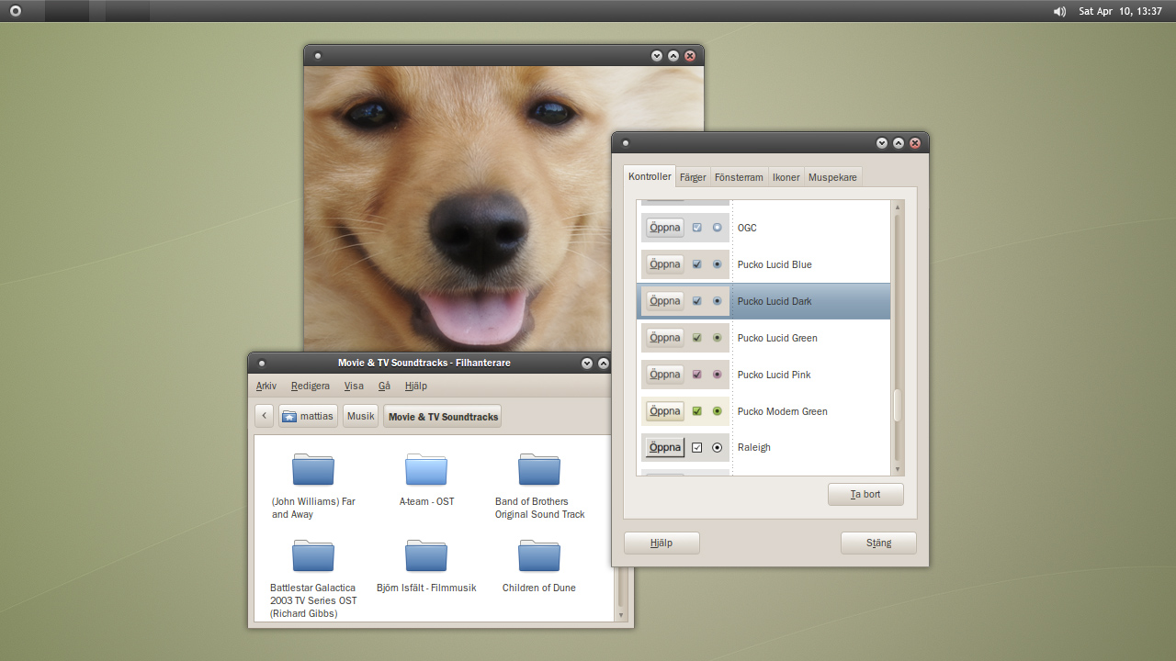Click the sample radio button in OGC row
Viewport: 1176px width, 661px height.
(718, 227)
